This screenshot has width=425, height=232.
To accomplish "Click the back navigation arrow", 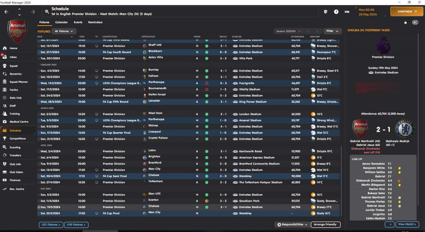I will pos(6,12).
